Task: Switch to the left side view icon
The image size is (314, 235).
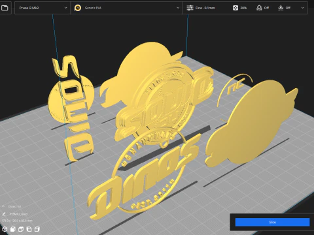Action: (x=29, y=229)
